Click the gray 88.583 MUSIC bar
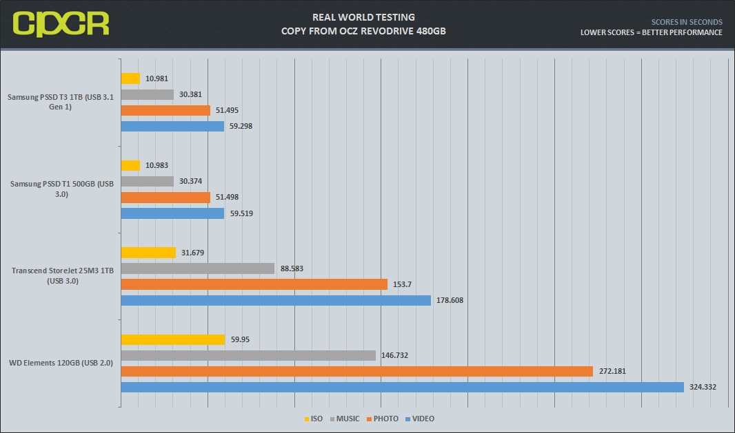 coord(198,268)
